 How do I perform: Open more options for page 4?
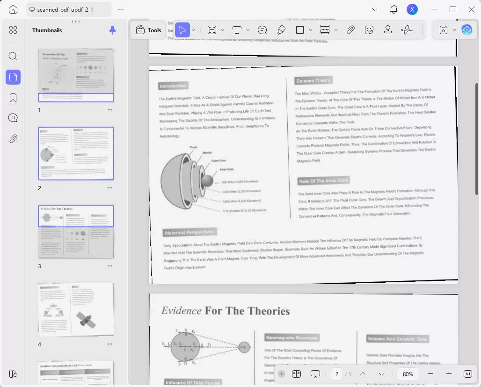pos(110,344)
